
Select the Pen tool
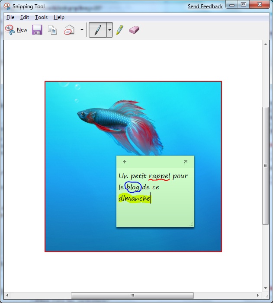point(97,30)
